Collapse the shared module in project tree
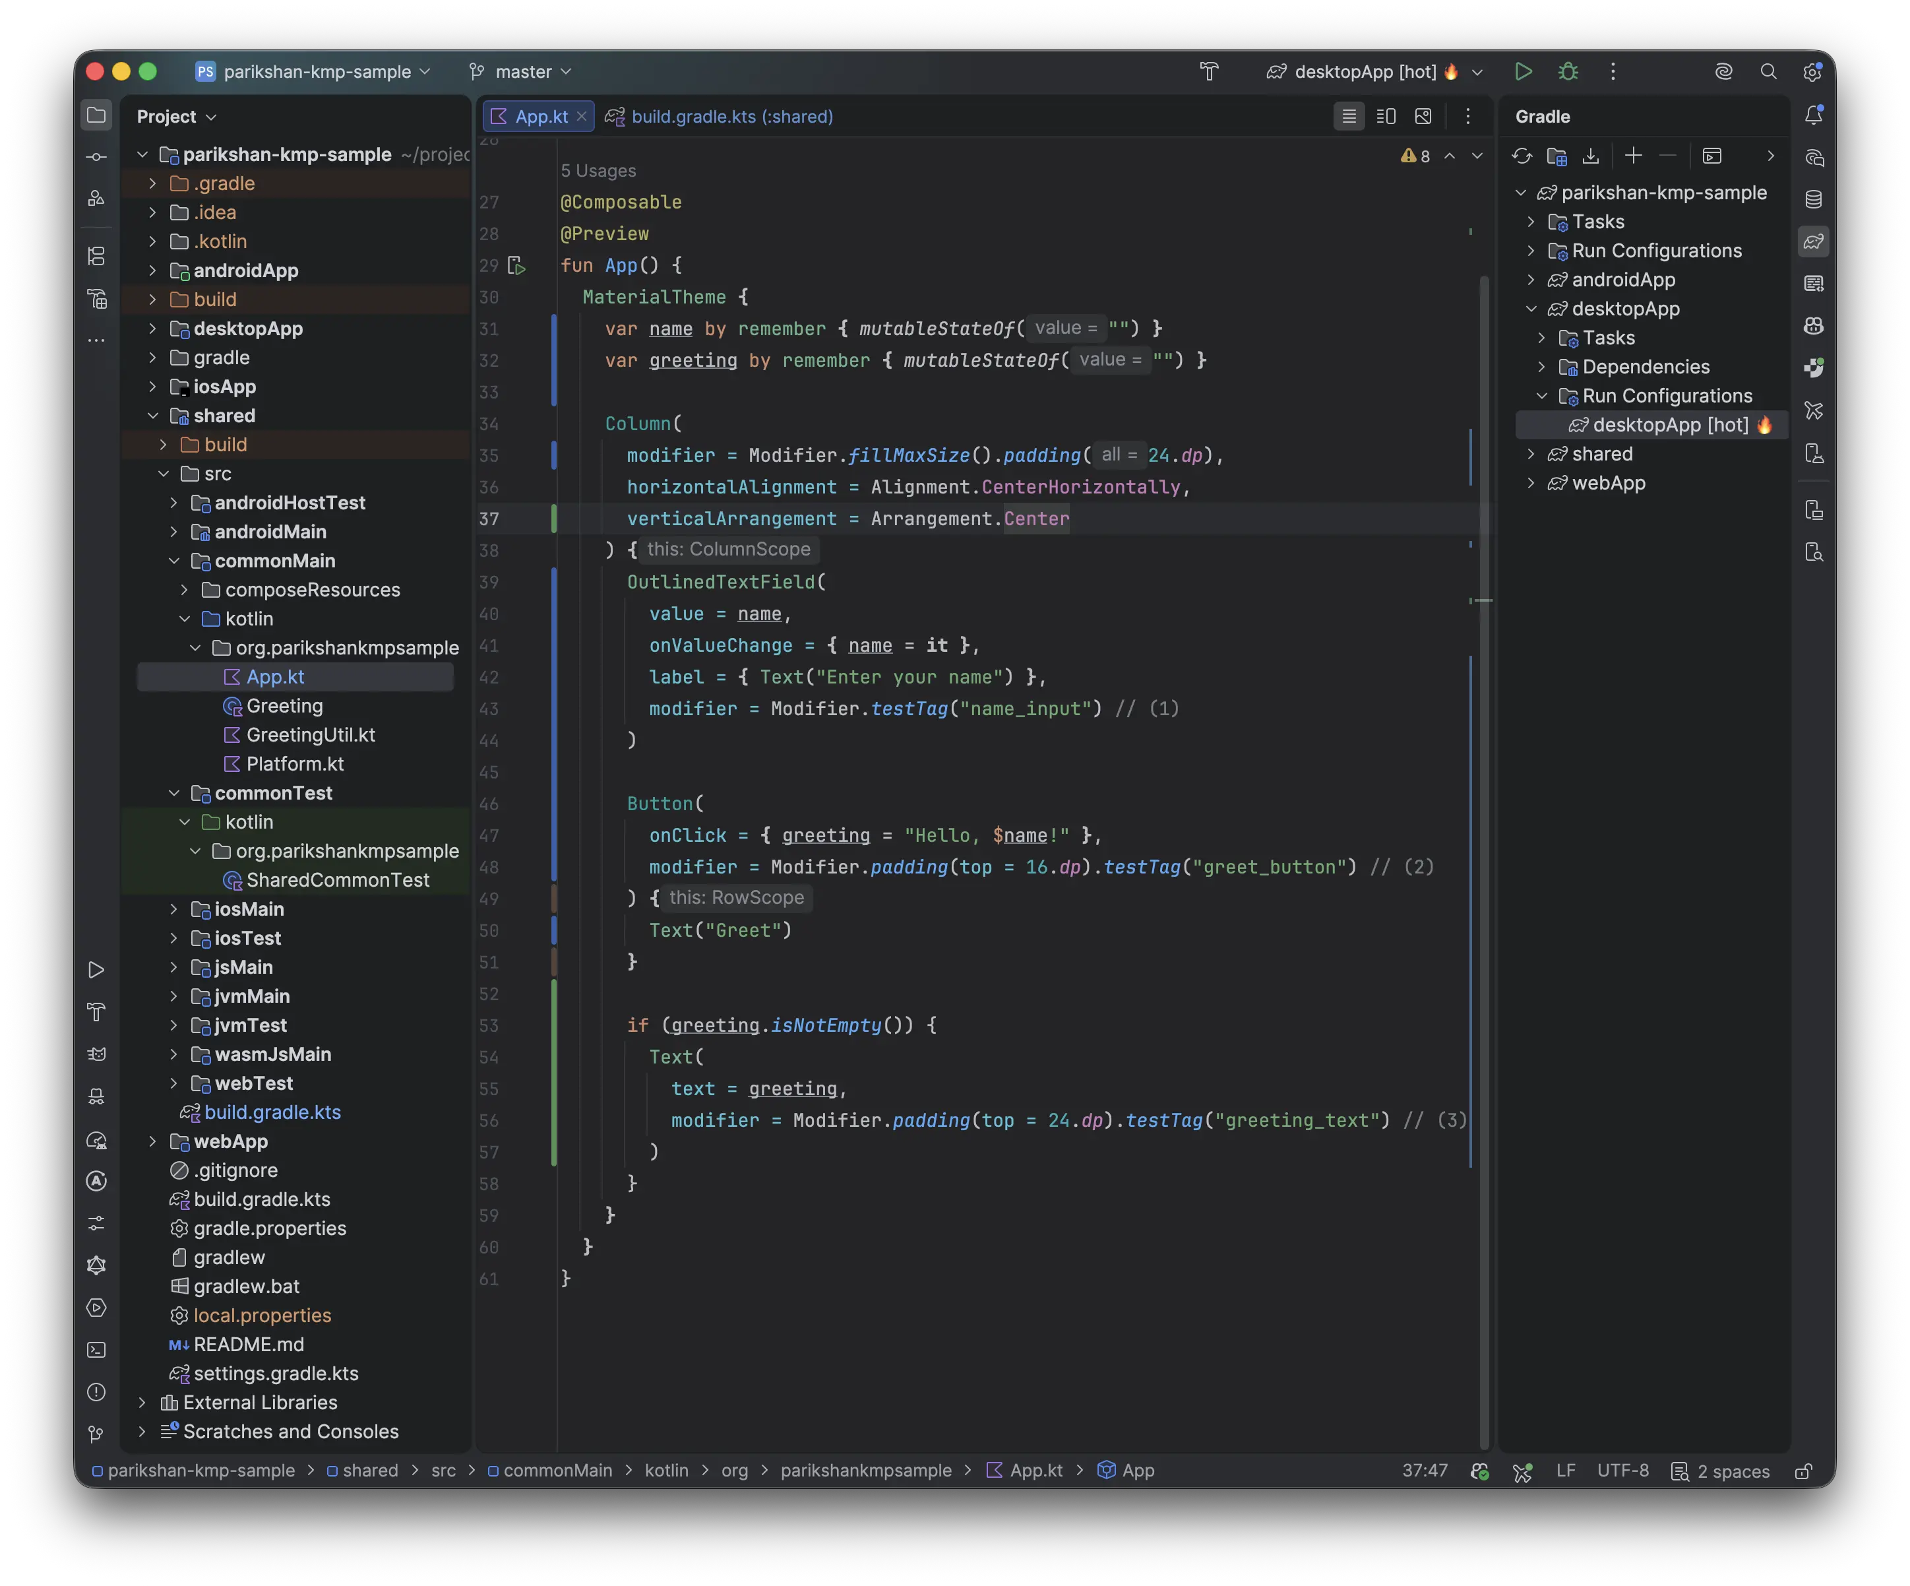The height and width of the screenshot is (1586, 1910). point(152,416)
